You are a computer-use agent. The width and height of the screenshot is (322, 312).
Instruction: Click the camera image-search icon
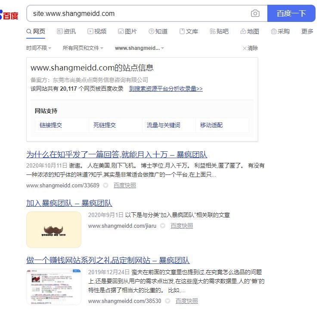pos(255,13)
